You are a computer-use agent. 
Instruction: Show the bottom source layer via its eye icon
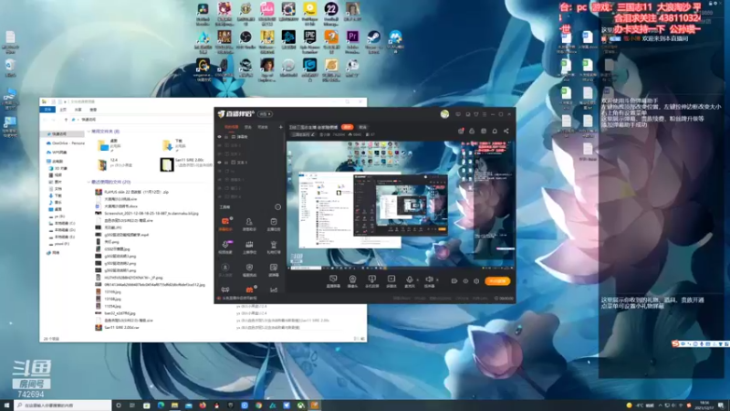coord(220,196)
